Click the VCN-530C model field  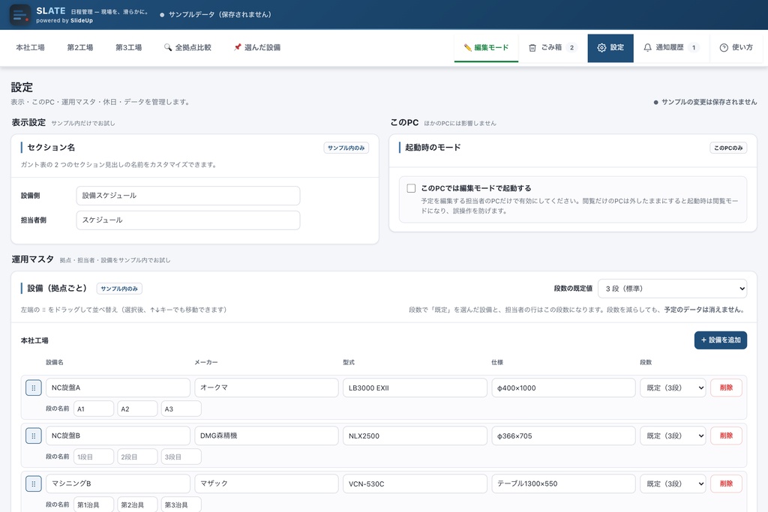click(x=415, y=484)
